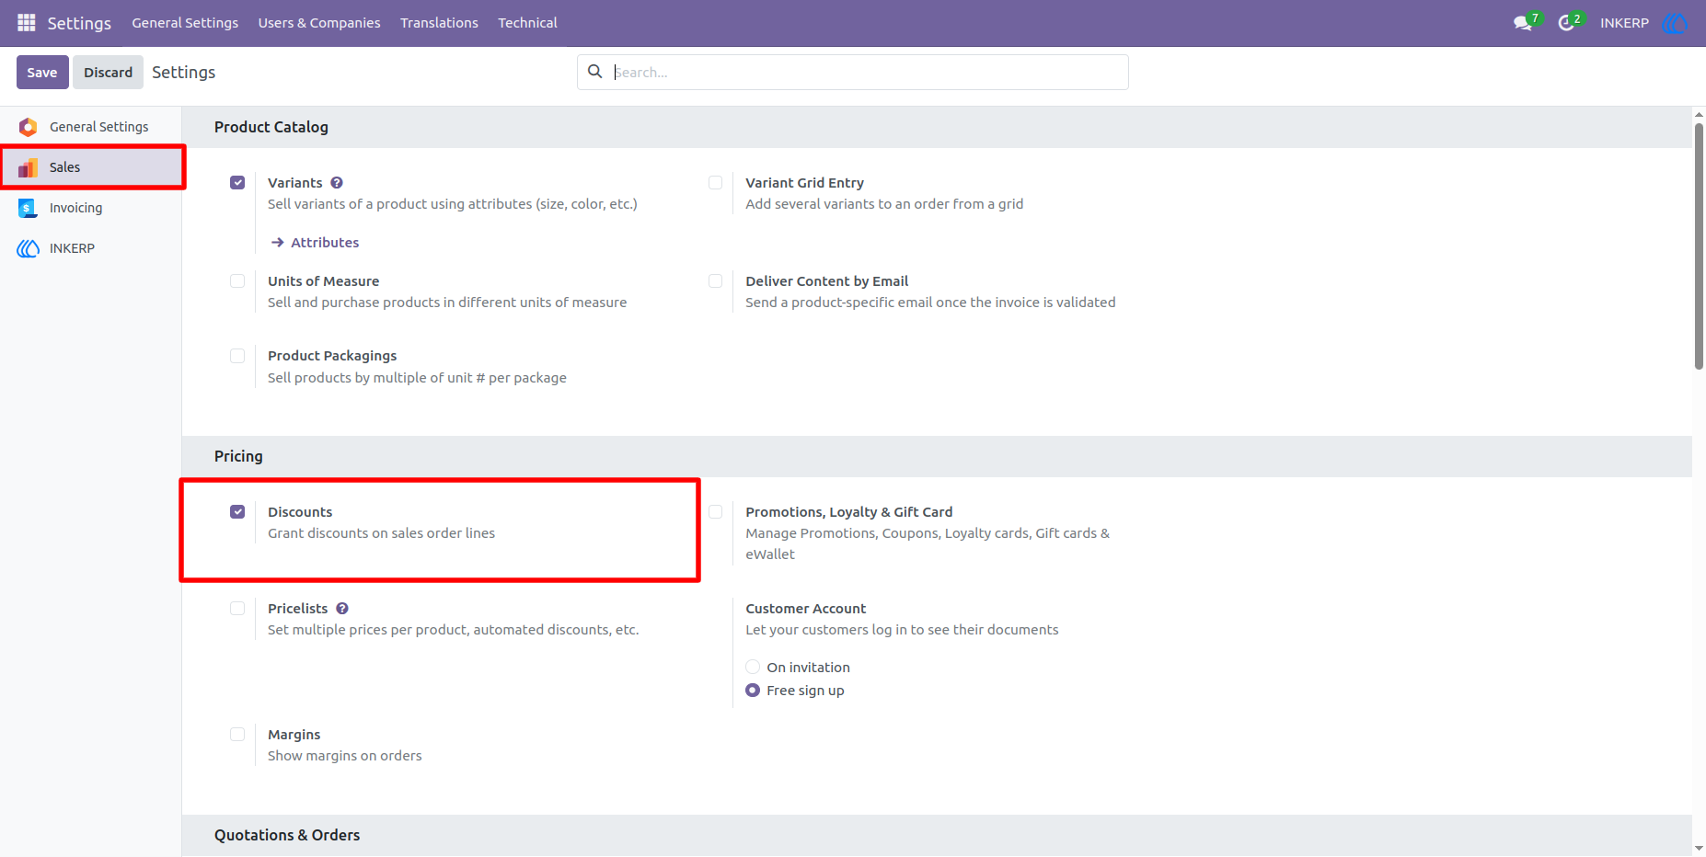Image resolution: width=1706 pixels, height=857 pixels.
Task: Open the Technical dropdown menu
Action: [527, 23]
